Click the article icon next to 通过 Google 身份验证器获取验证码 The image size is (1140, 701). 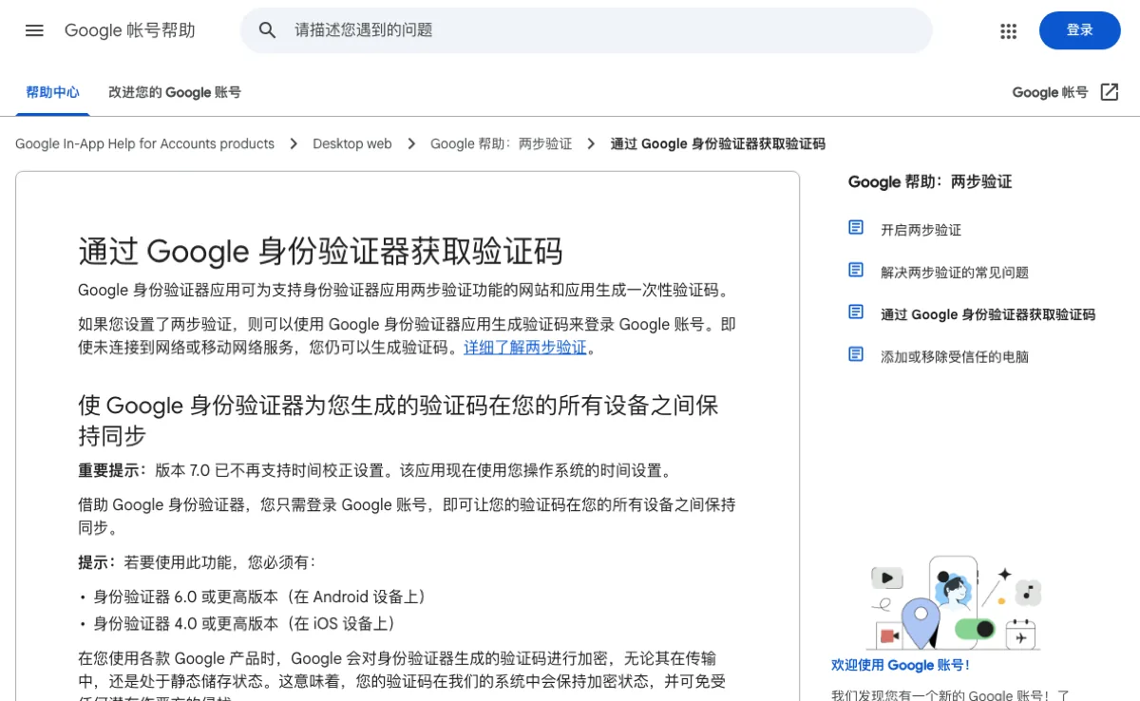[856, 313]
